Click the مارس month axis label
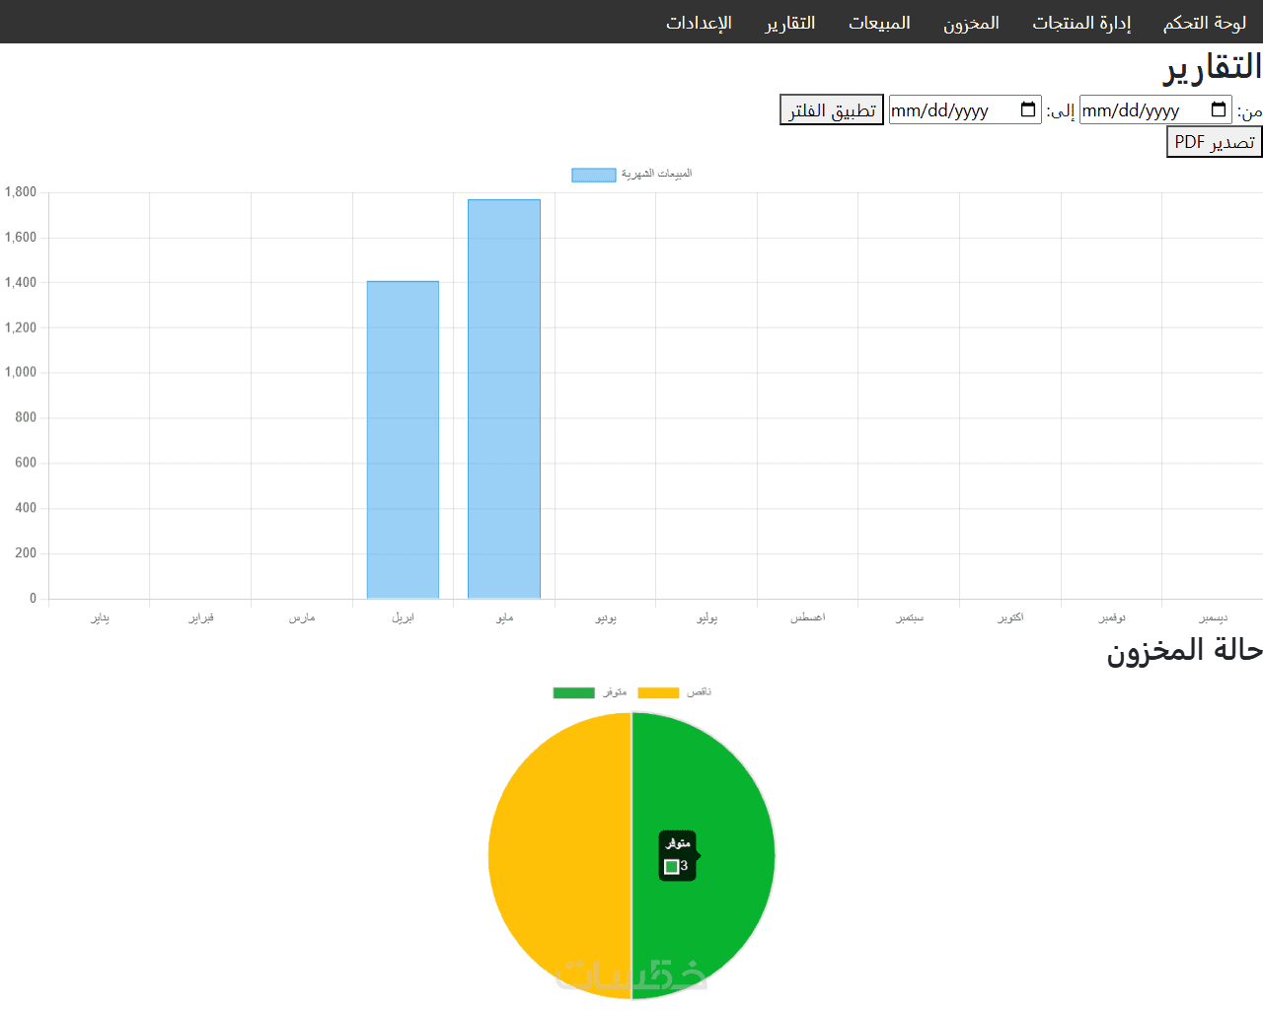The image size is (1263, 1010). coord(302,617)
